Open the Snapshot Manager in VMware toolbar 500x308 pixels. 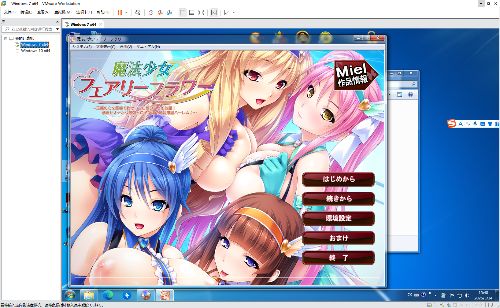[169, 13]
